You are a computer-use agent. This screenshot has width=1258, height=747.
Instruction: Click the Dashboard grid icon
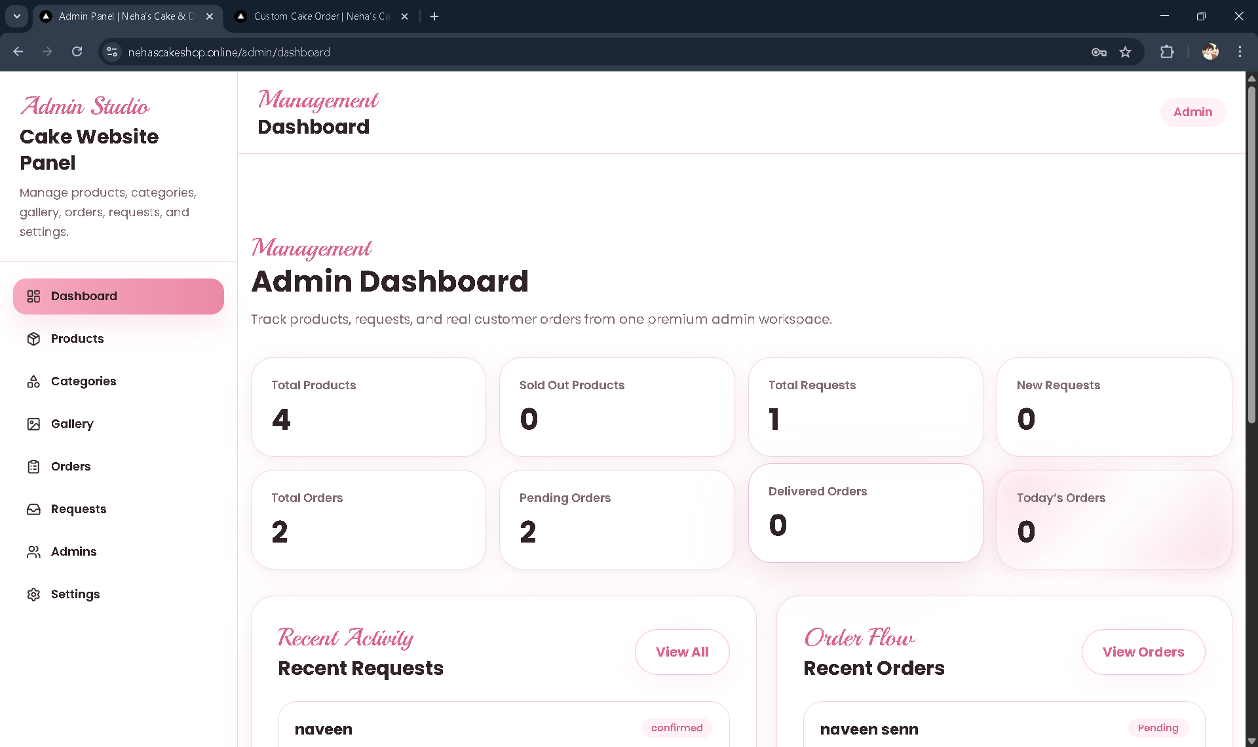point(33,296)
